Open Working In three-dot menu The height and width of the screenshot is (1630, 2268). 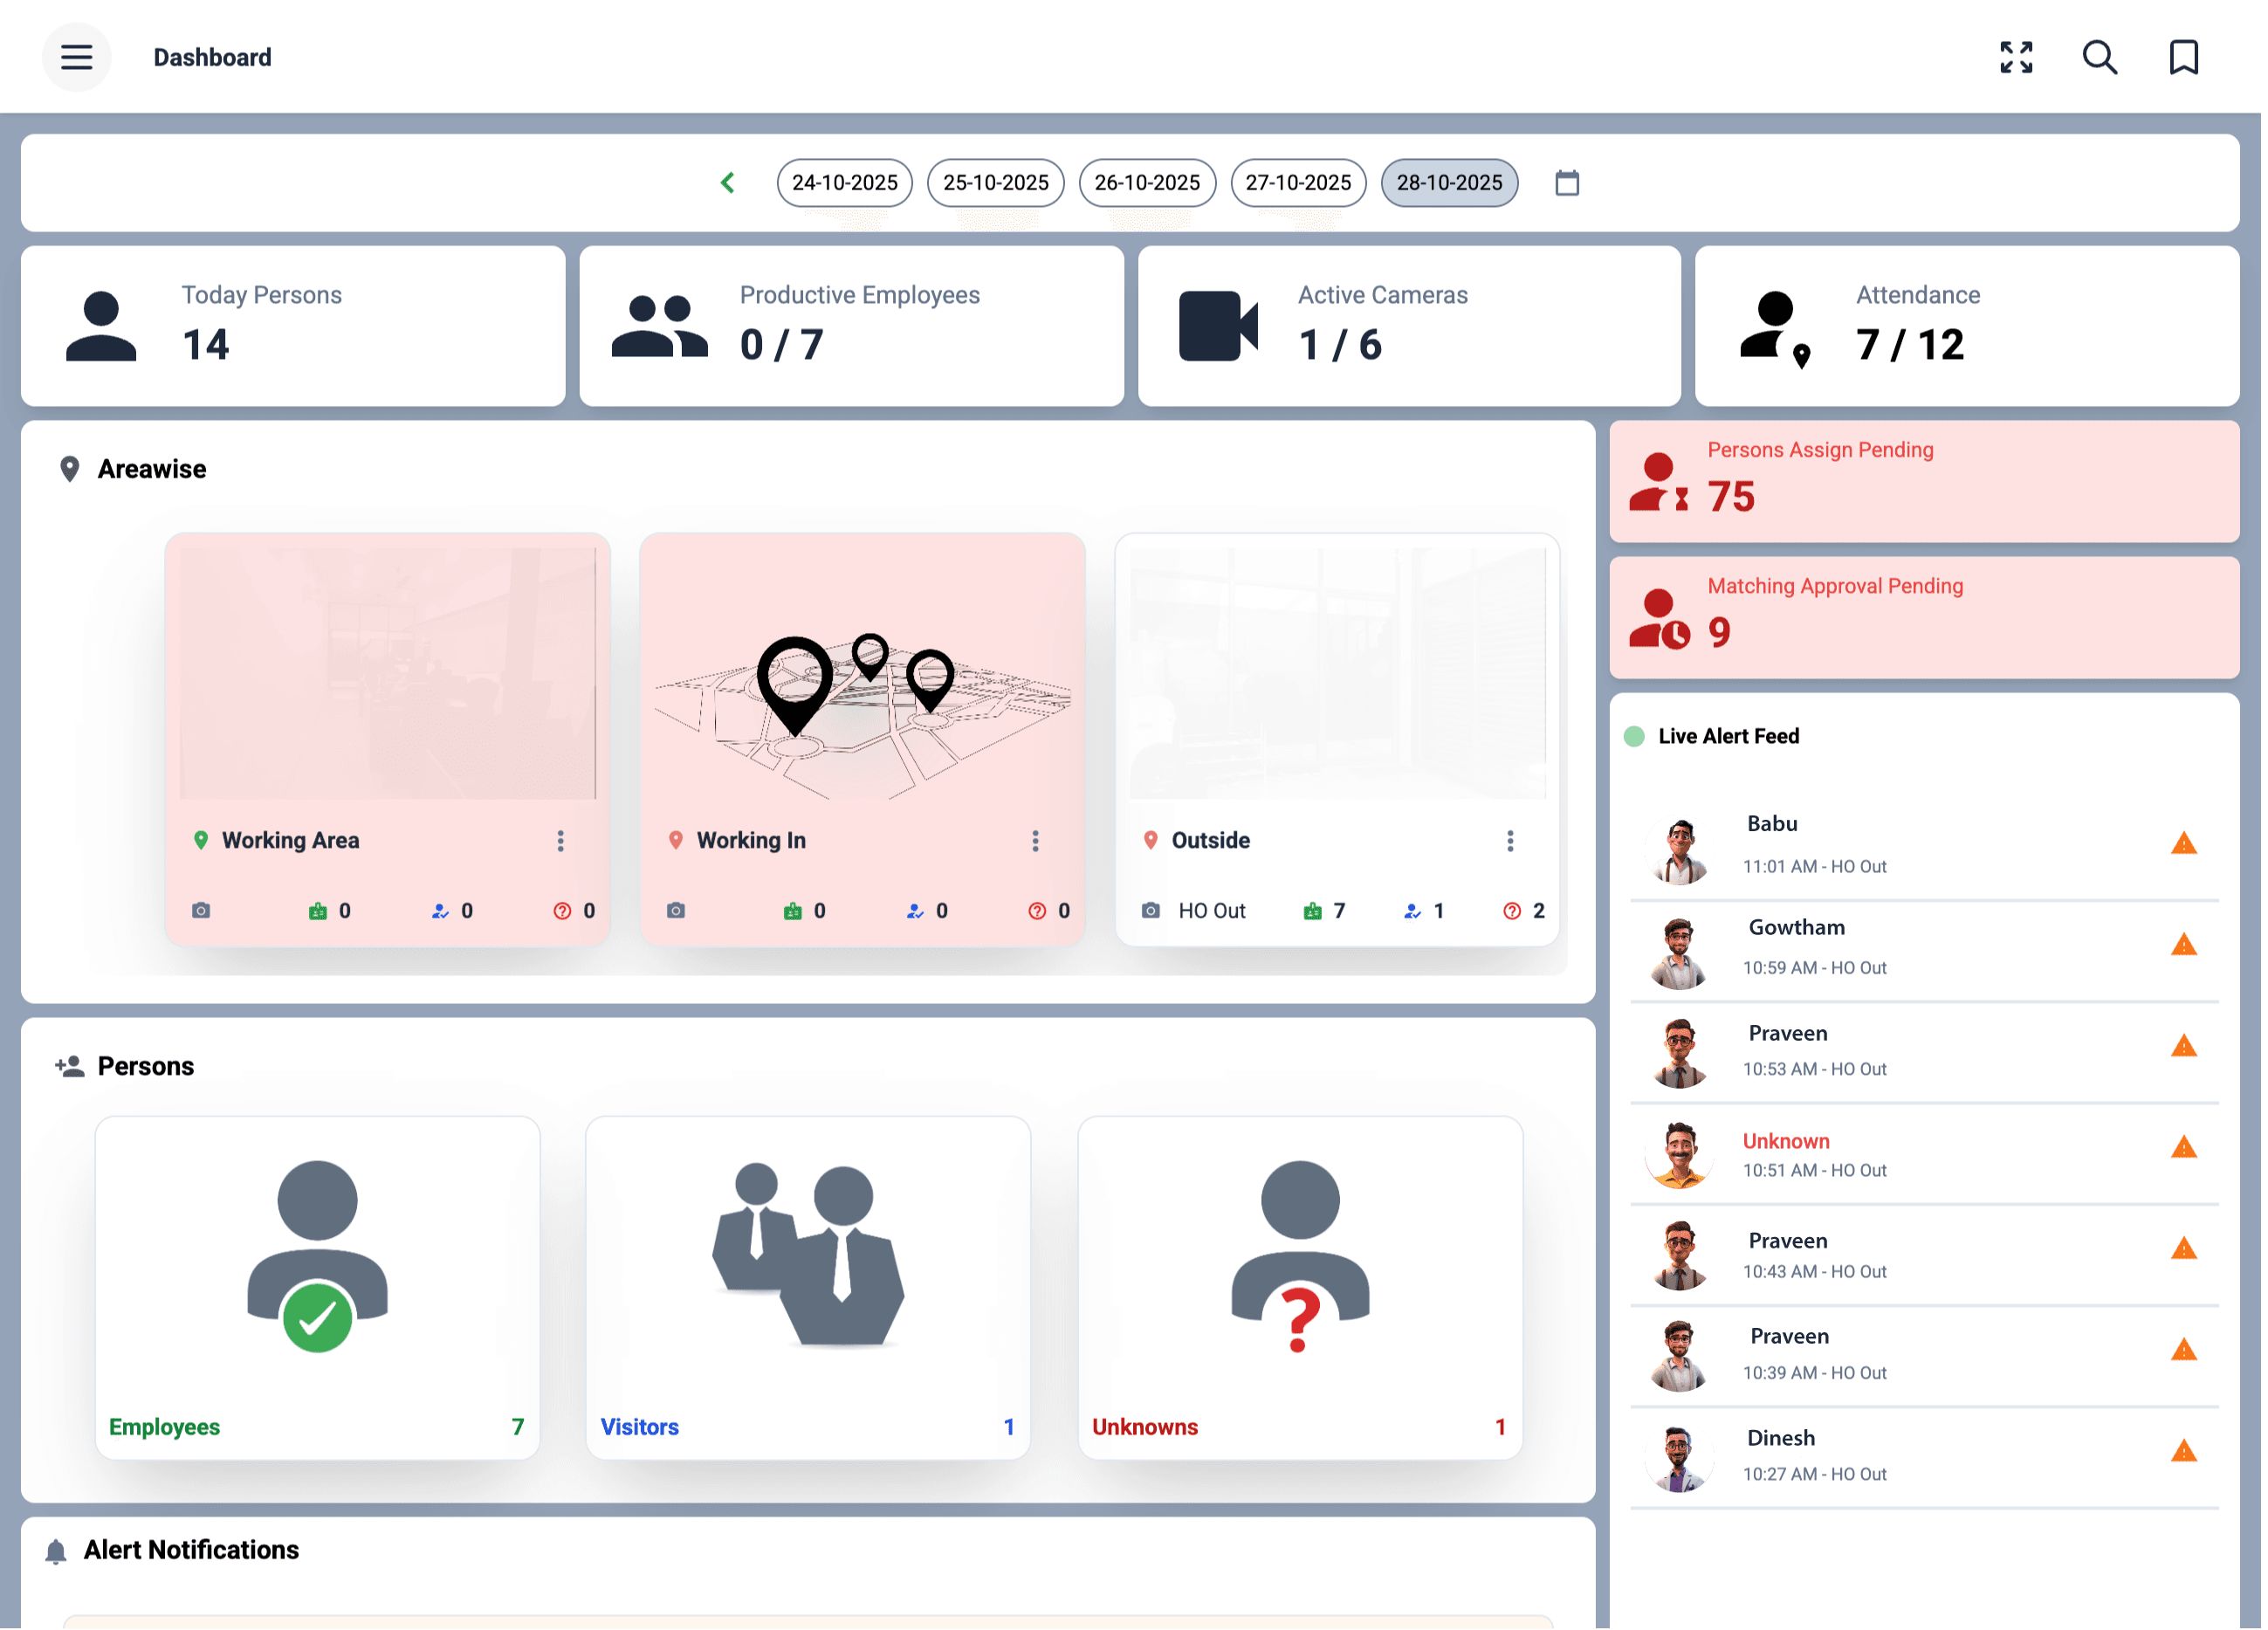(1037, 842)
